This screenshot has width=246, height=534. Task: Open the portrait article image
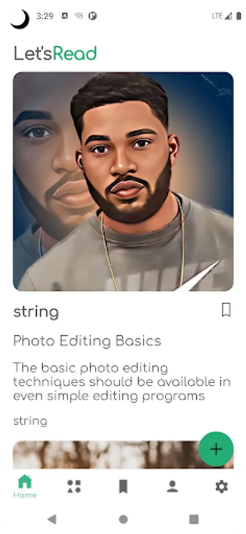(x=123, y=182)
